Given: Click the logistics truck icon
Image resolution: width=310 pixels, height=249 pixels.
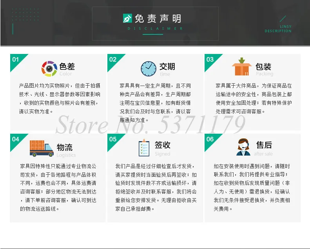Looking at the screenshot, I should (x=42, y=149).
